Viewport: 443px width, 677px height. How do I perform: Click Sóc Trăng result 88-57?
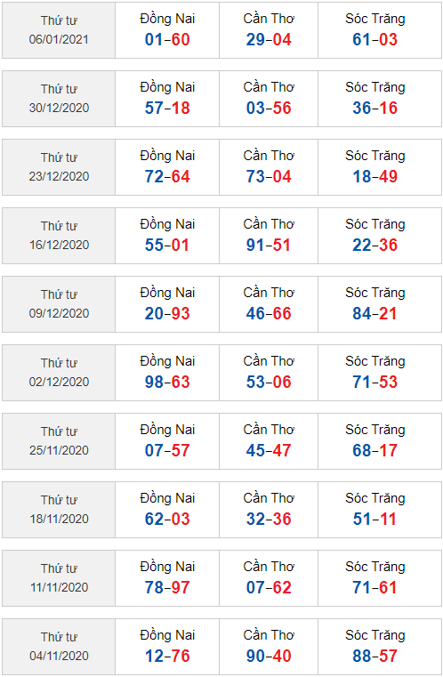coord(375,656)
